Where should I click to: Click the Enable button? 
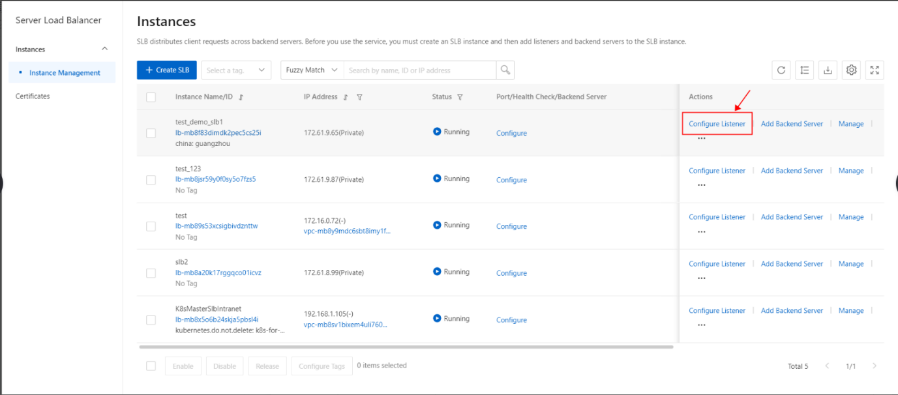point(183,366)
